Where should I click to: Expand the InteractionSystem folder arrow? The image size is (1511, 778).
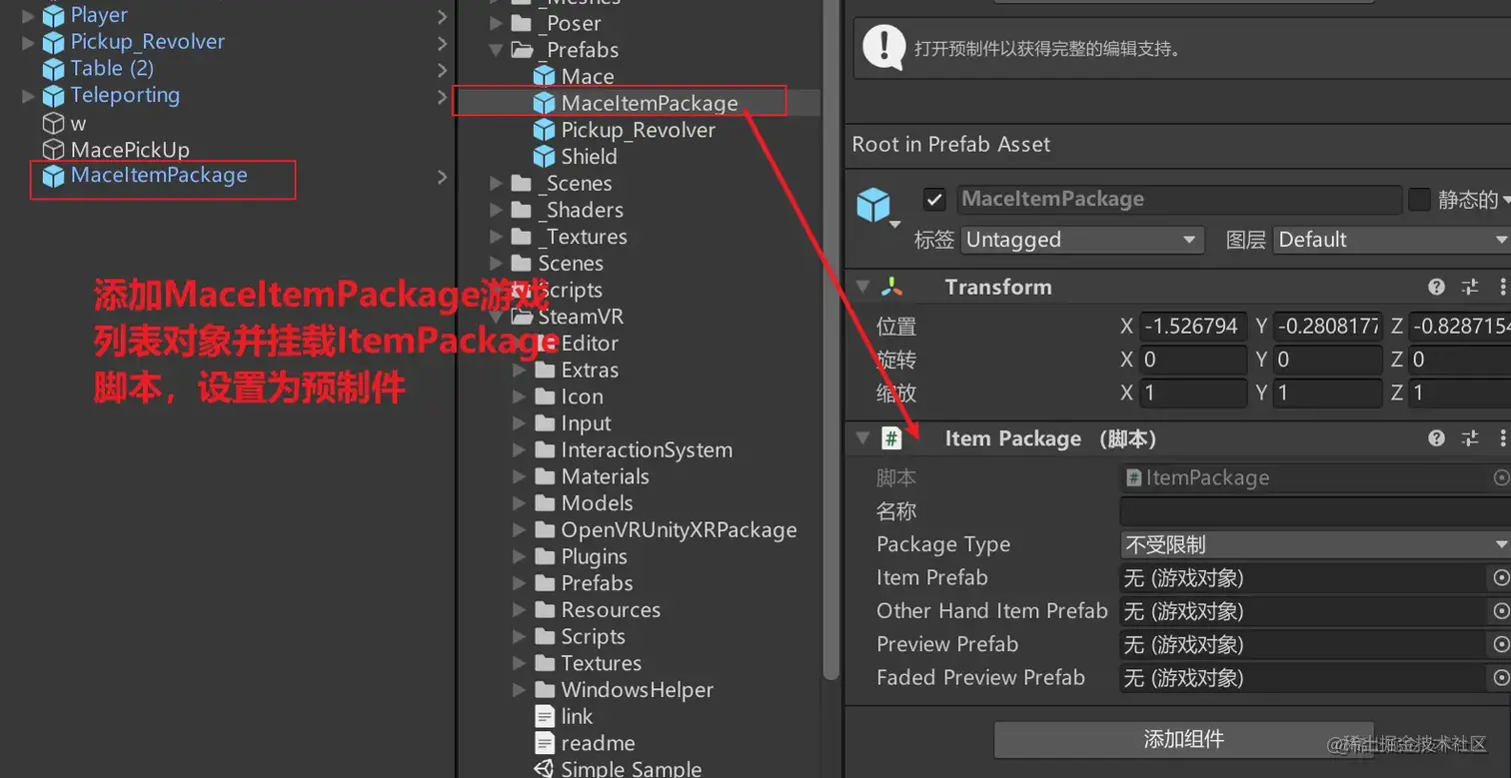(x=520, y=450)
